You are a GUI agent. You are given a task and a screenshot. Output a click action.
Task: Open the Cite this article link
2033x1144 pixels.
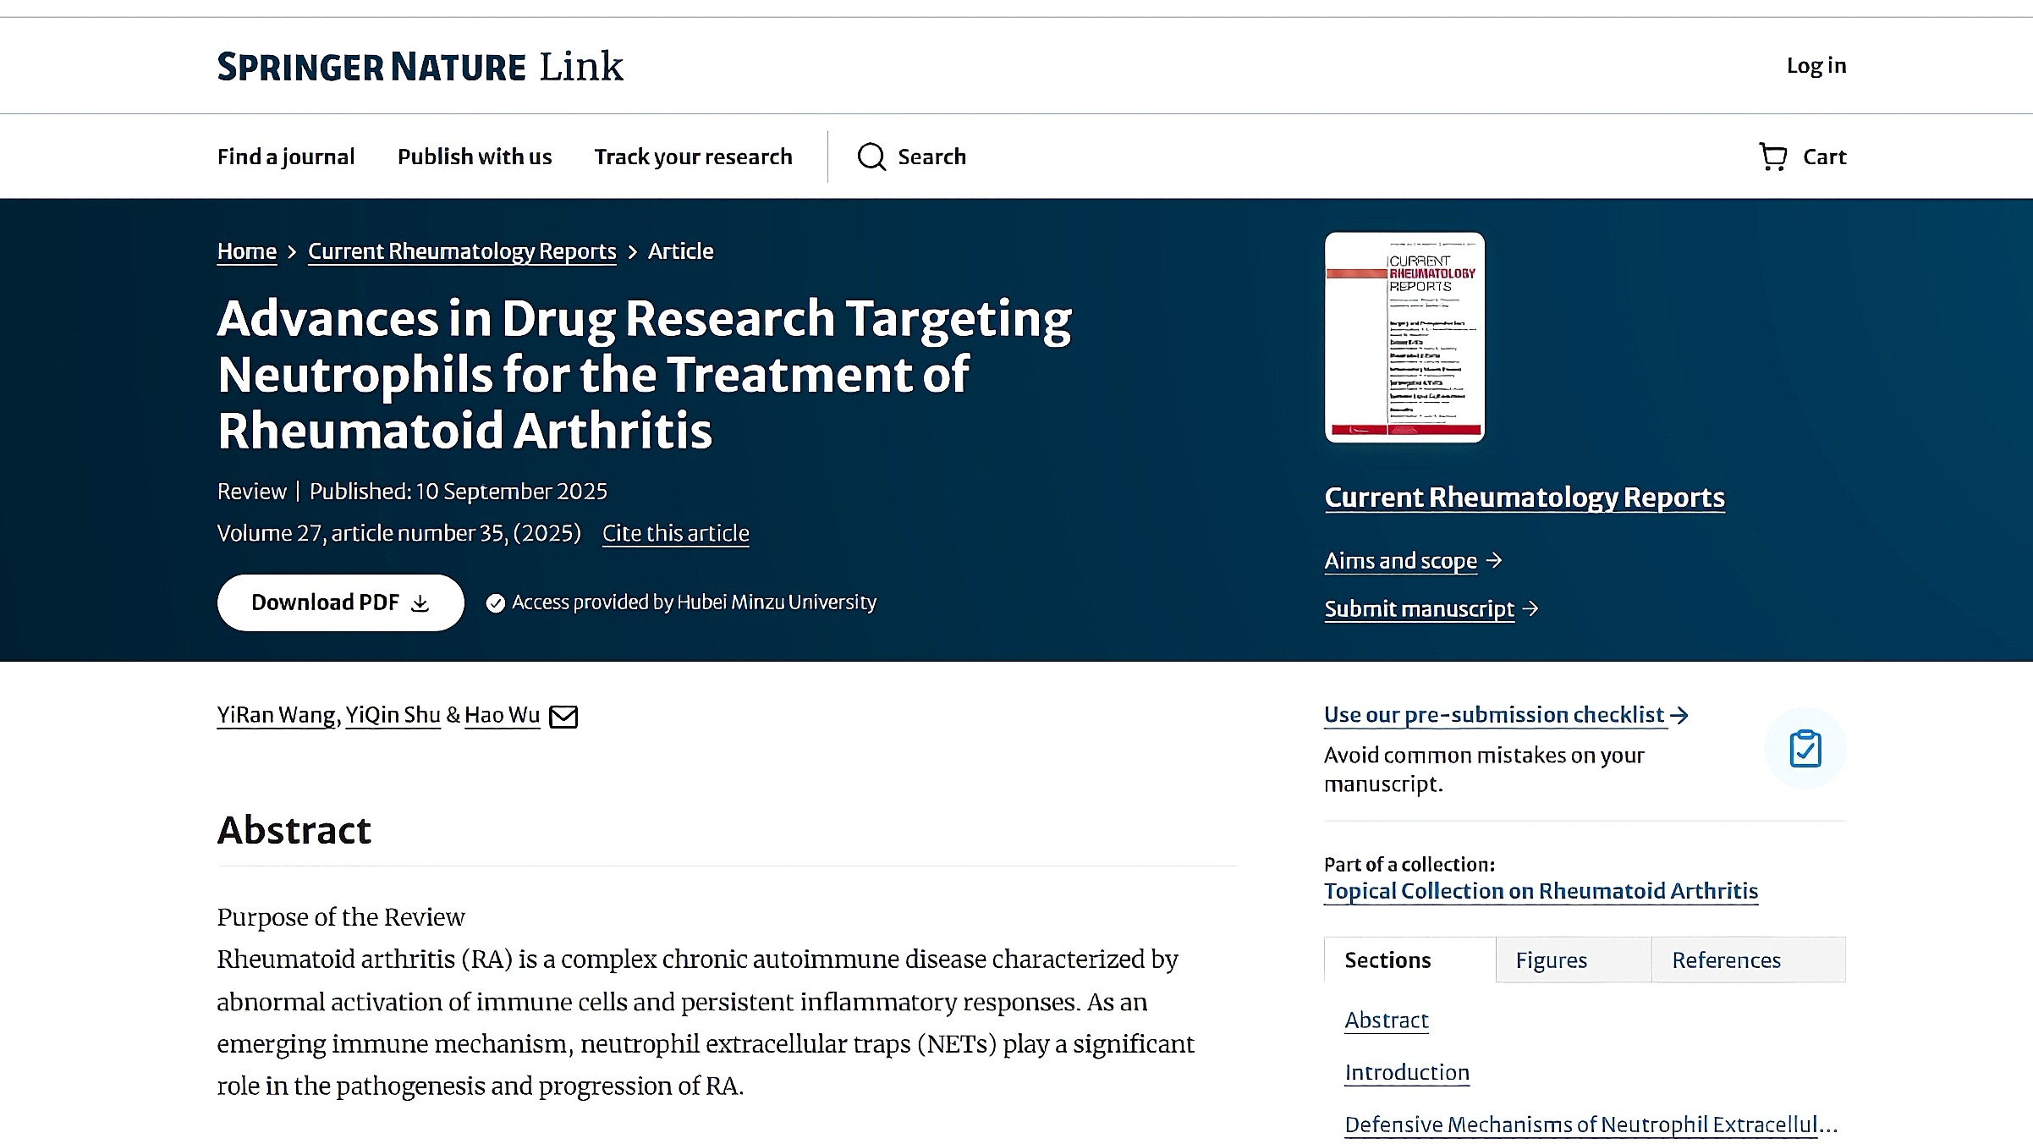pyautogui.click(x=675, y=533)
